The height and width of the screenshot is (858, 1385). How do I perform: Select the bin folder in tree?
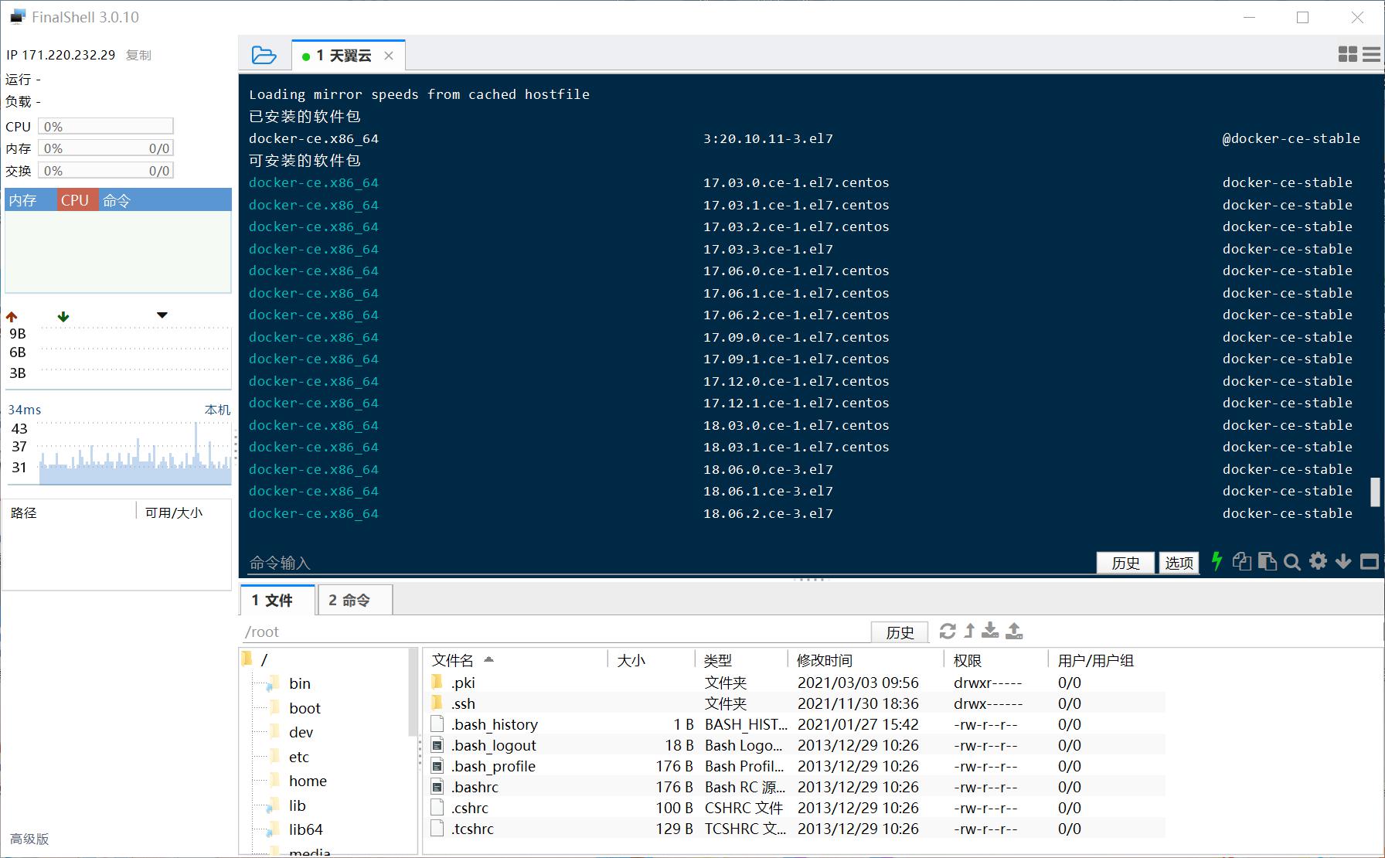click(x=300, y=683)
